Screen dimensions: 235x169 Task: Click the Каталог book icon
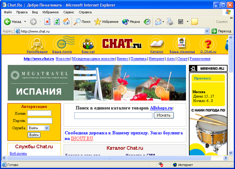pos(157,44)
